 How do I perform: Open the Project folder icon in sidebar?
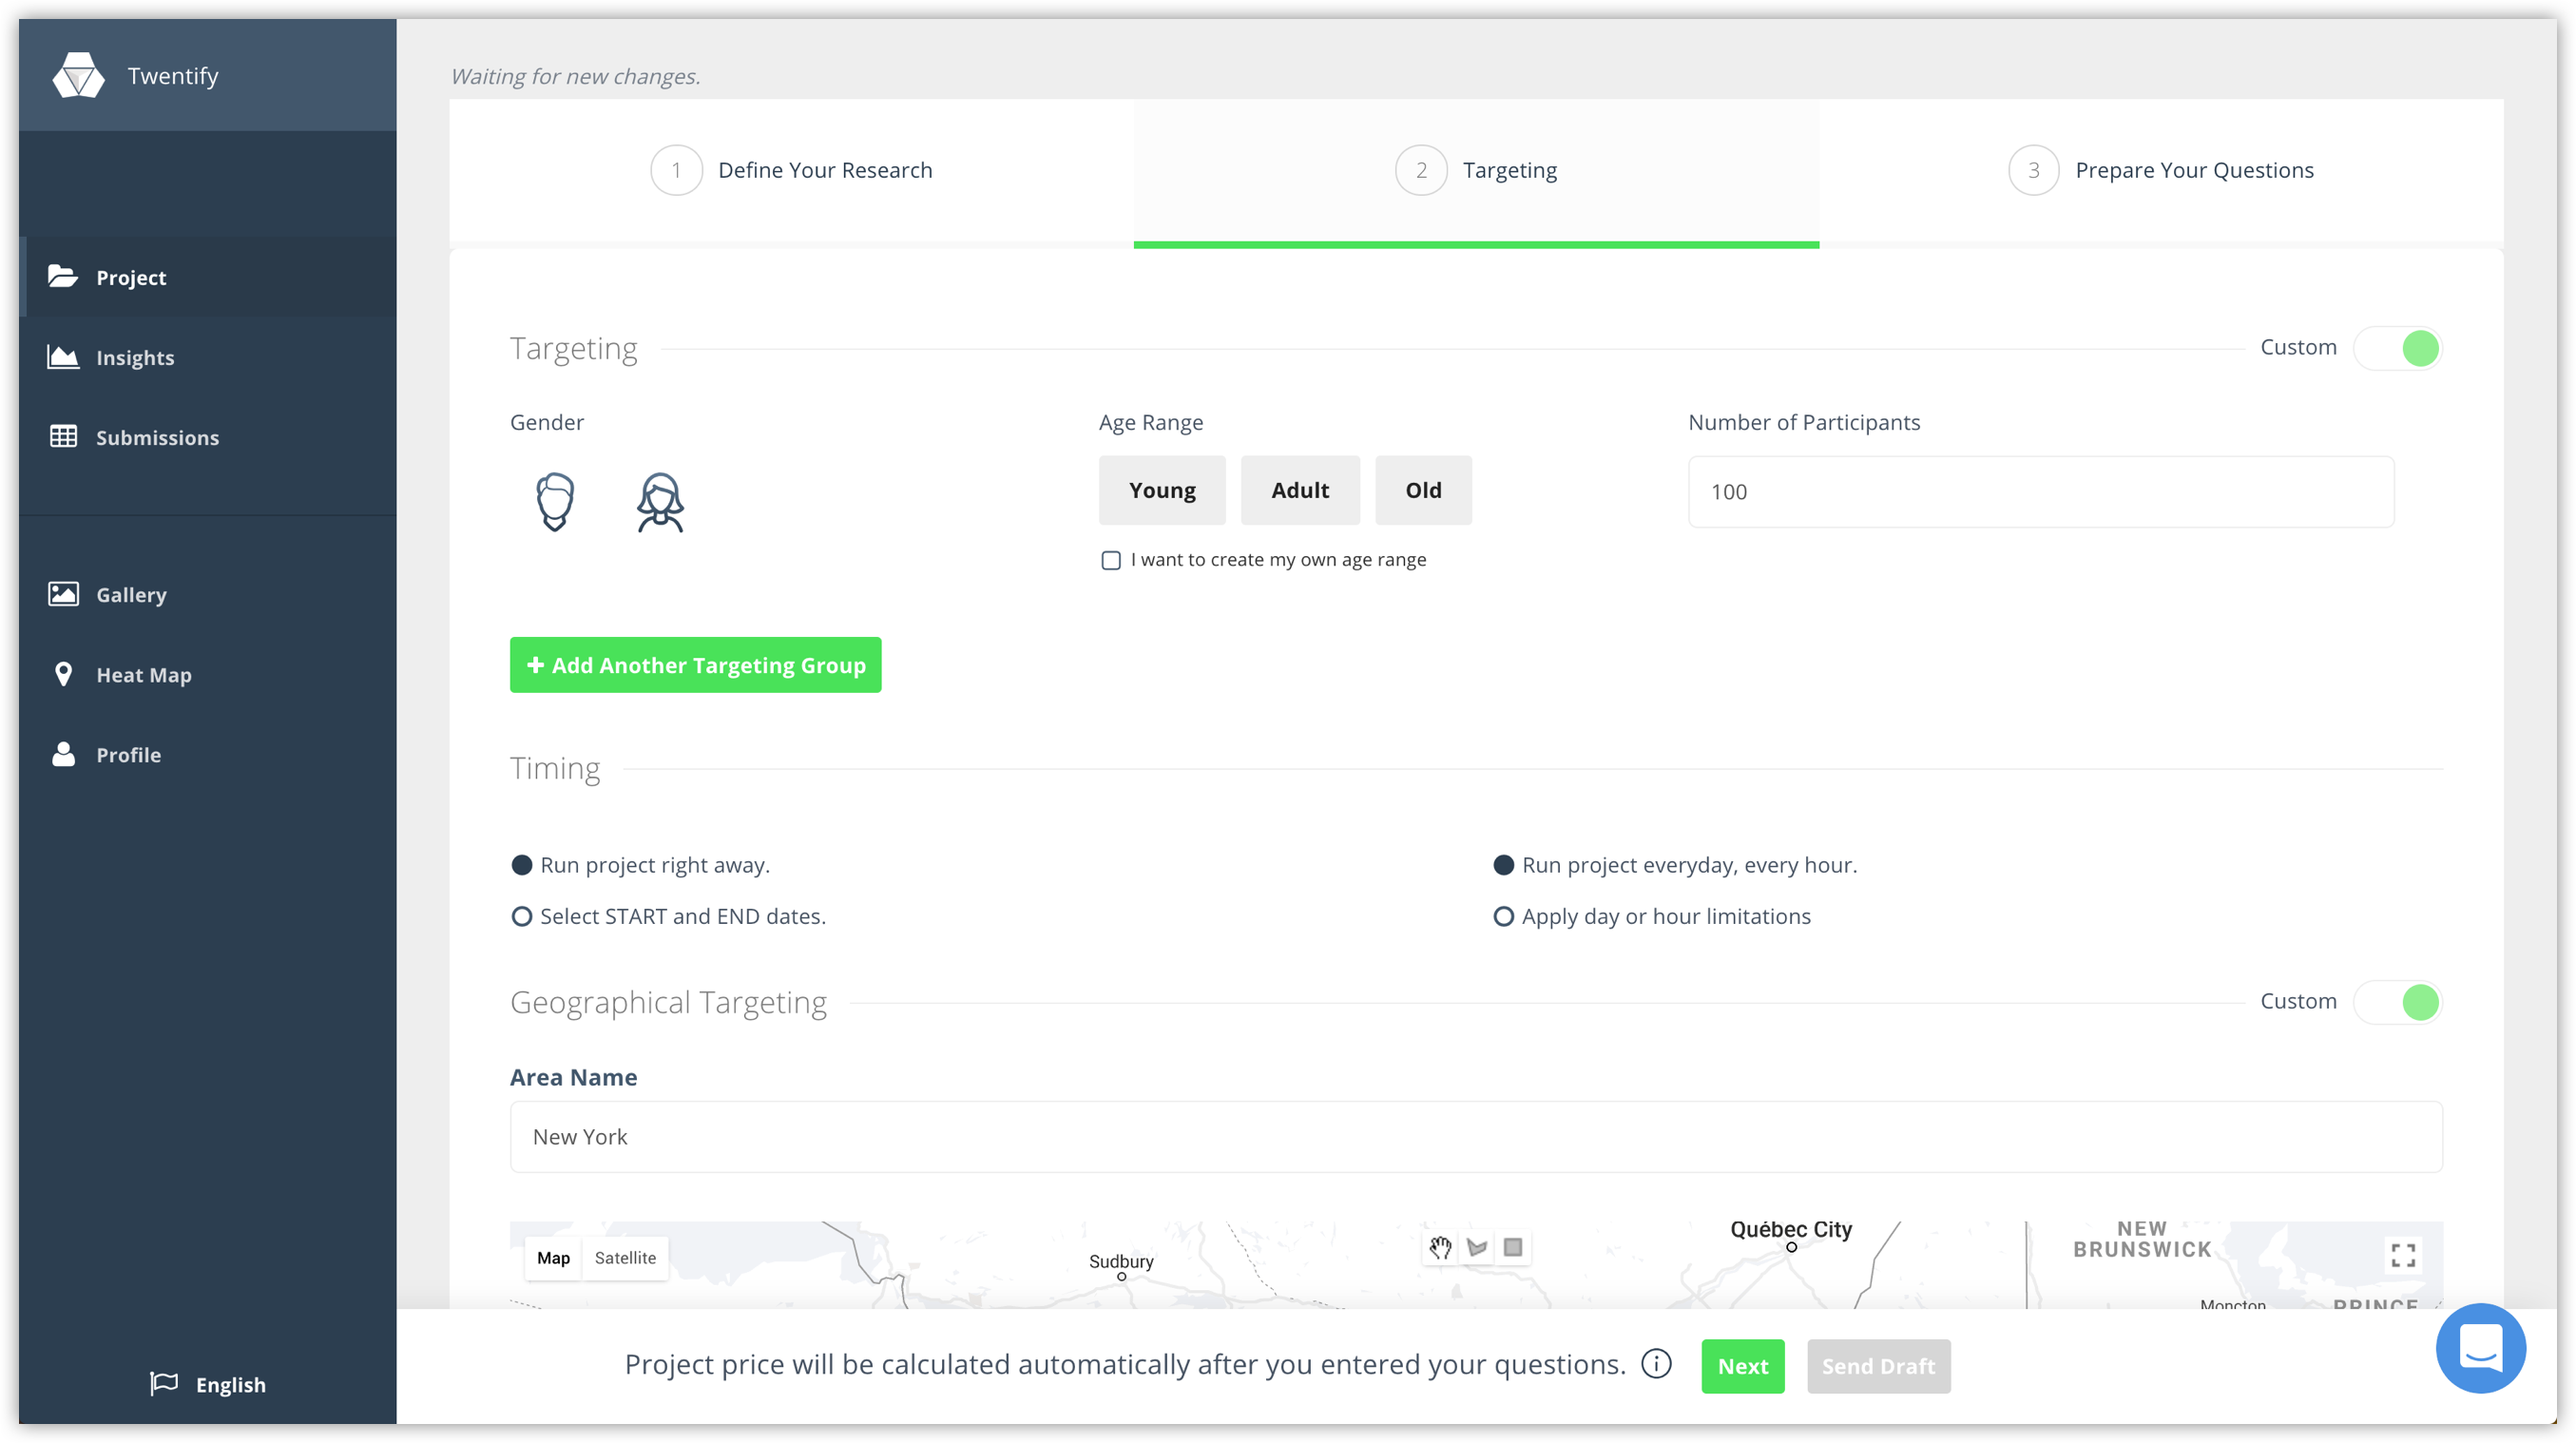[x=63, y=277]
